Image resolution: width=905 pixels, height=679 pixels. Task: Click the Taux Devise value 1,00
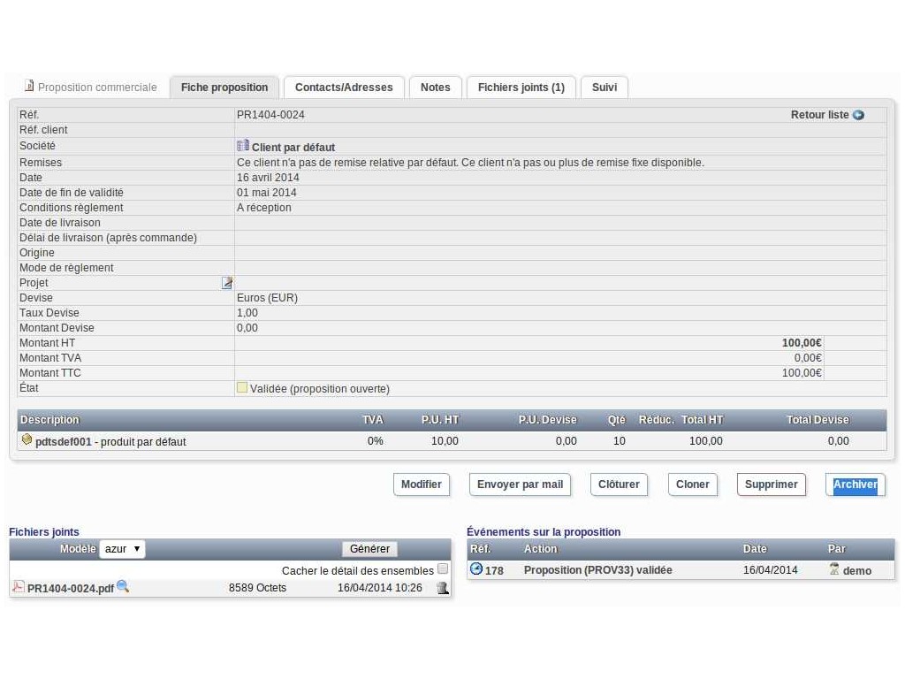247,312
